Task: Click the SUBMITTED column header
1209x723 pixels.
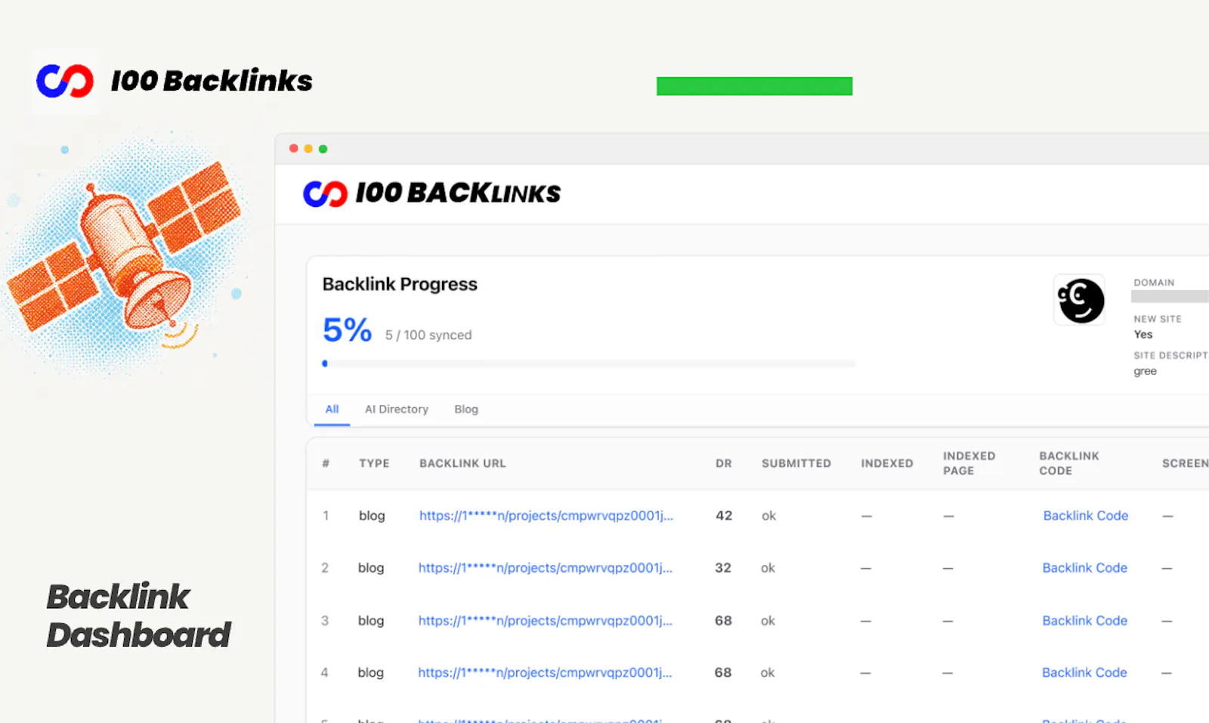Action: click(796, 464)
